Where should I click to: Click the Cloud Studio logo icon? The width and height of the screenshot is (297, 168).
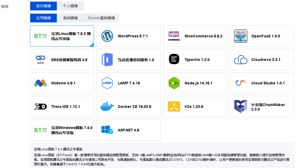point(240,83)
